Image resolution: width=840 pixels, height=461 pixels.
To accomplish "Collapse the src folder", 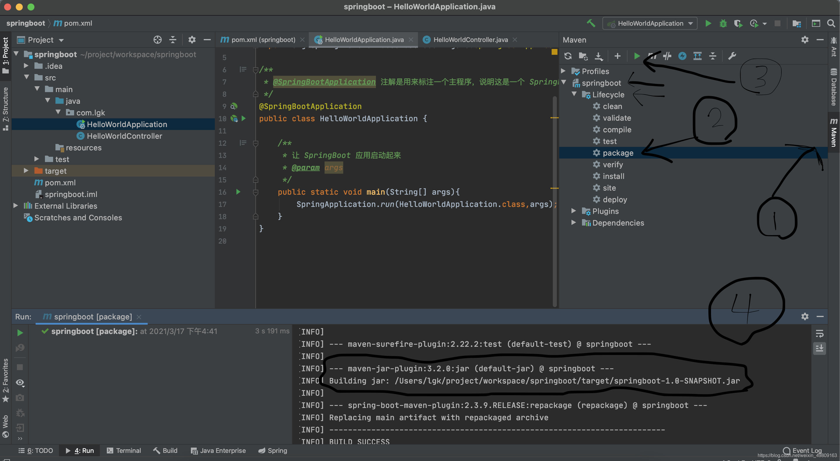I will click(27, 77).
